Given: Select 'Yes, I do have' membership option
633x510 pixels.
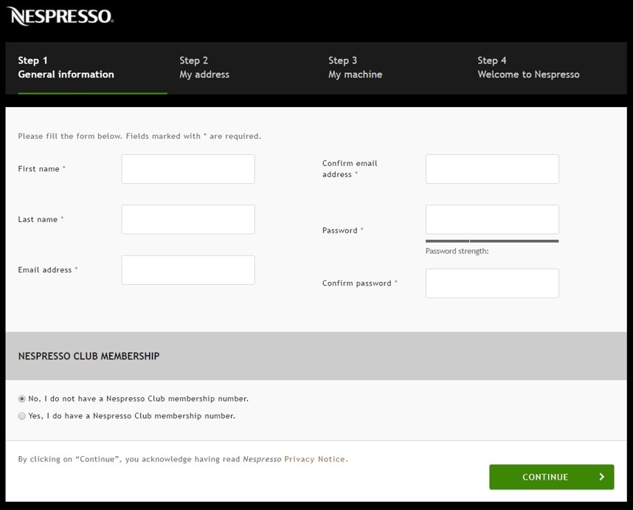Looking at the screenshot, I should (22, 416).
